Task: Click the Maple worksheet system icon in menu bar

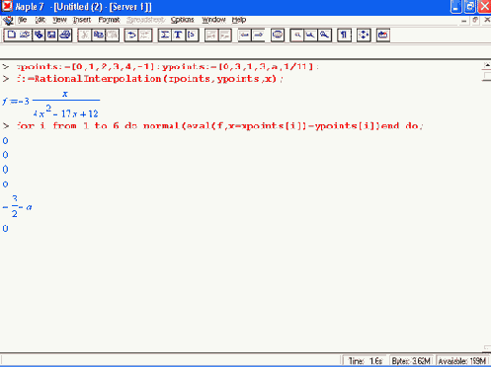Action: (8, 21)
